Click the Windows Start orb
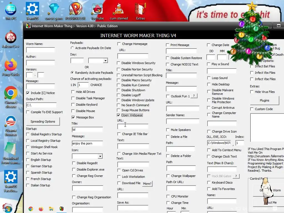Image resolution: width=284 pixels, height=213 pixels. pyautogui.click(x=7, y=208)
